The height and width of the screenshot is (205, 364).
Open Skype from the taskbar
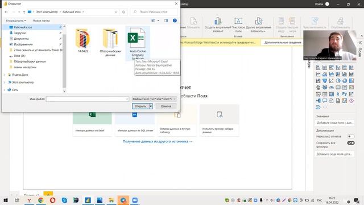click(x=64, y=200)
